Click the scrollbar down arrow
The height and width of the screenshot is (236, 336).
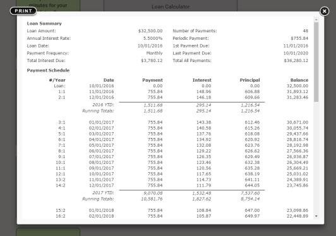[x=316, y=216]
